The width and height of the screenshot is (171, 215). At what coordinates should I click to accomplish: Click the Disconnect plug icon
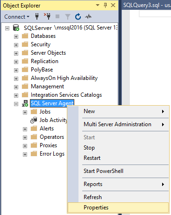point(47,16)
